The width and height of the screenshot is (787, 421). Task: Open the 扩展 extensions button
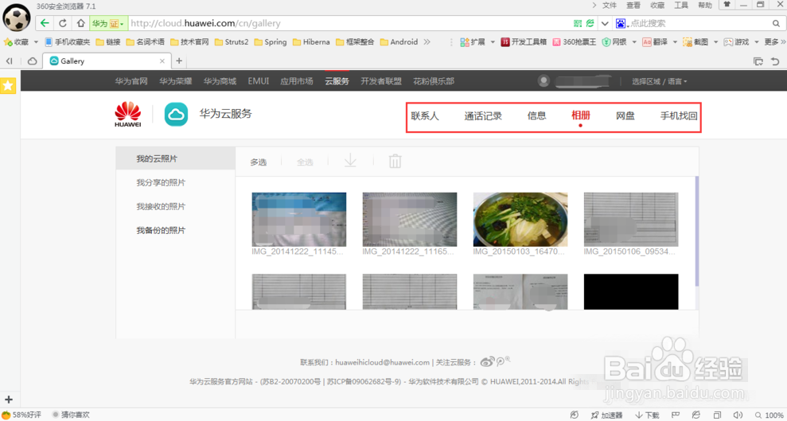[x=473, y=42]
